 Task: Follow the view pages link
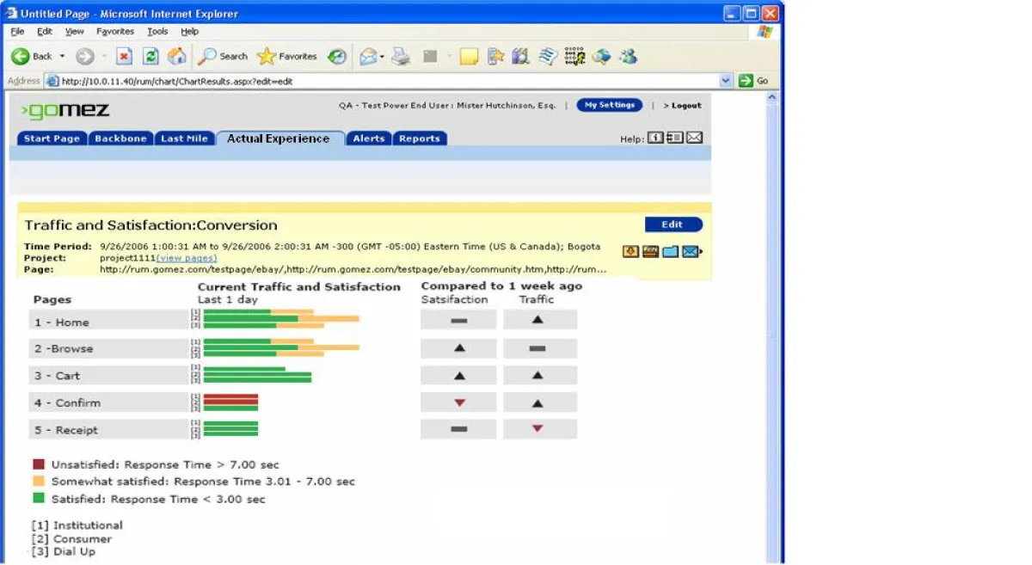[187, 258]
